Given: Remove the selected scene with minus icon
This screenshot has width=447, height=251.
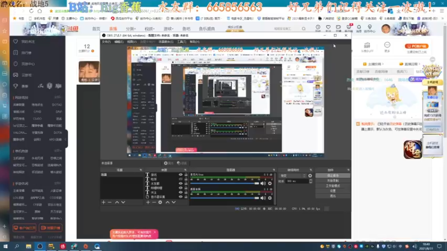Looking at the screenshot, I should click(x=110, y=202).
